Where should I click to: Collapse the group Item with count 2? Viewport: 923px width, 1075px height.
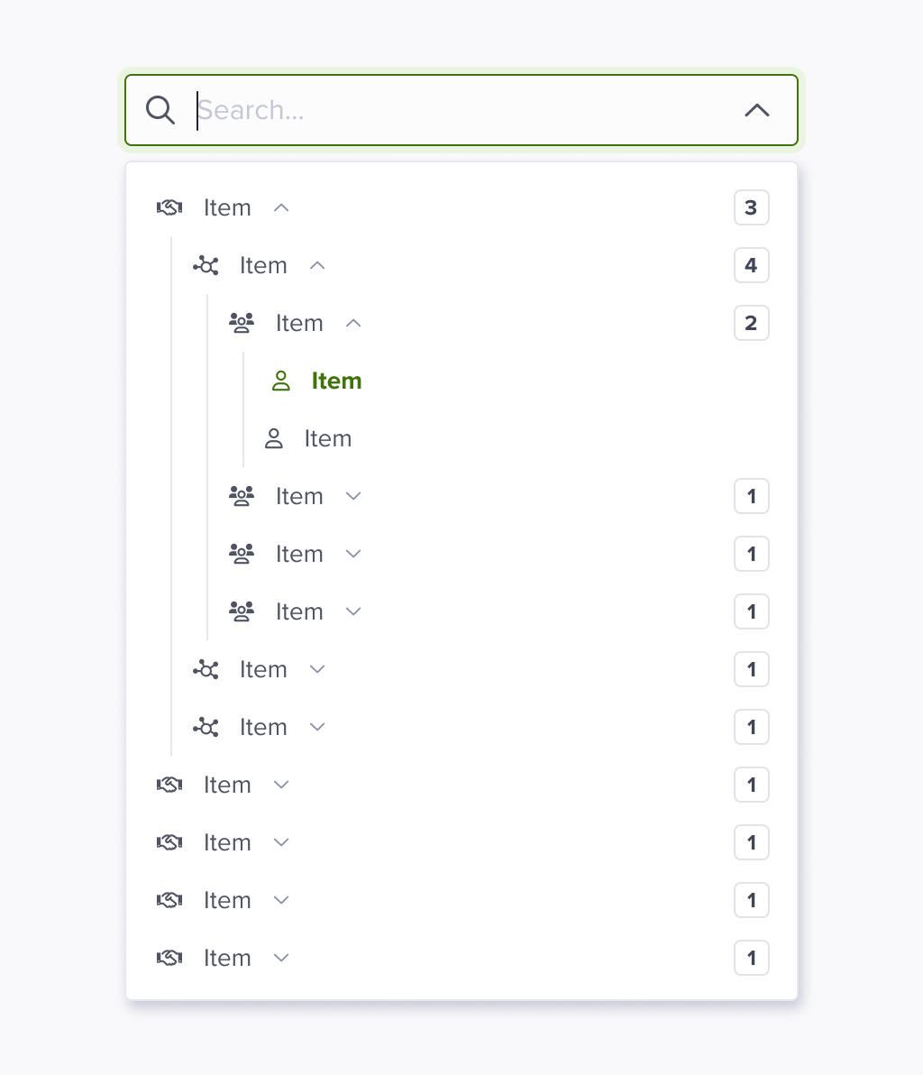coord(353,322)
